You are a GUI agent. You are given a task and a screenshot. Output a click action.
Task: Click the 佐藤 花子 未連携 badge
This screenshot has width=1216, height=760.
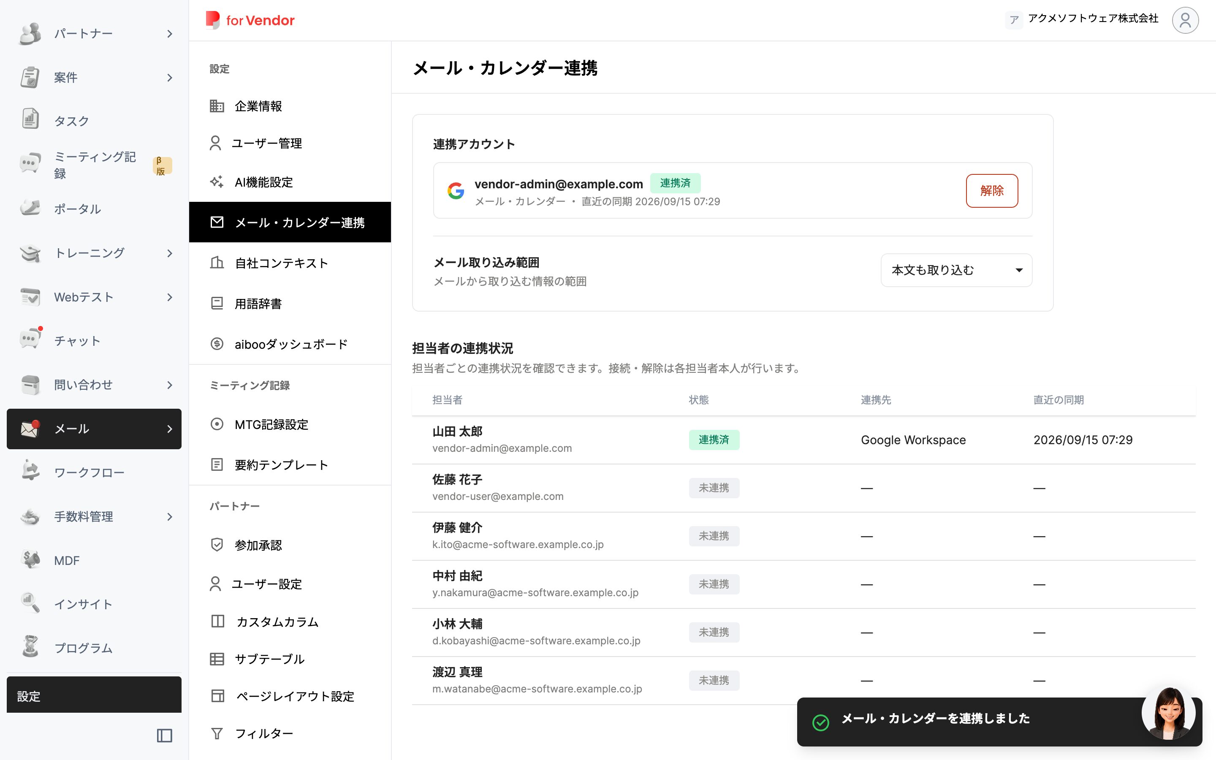[x=714, y=488]
